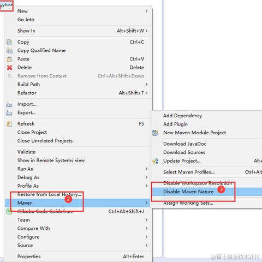Image resolution: width=262 pixels, height=262 pixels.
Task: Click the Copy Qualified Name icon
Action: (9, 51)
